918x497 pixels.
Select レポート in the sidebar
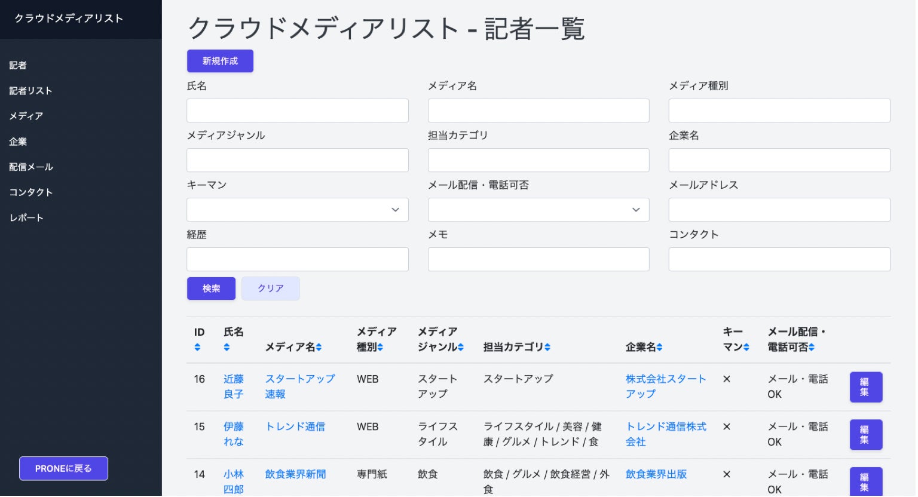click(26, 218)
